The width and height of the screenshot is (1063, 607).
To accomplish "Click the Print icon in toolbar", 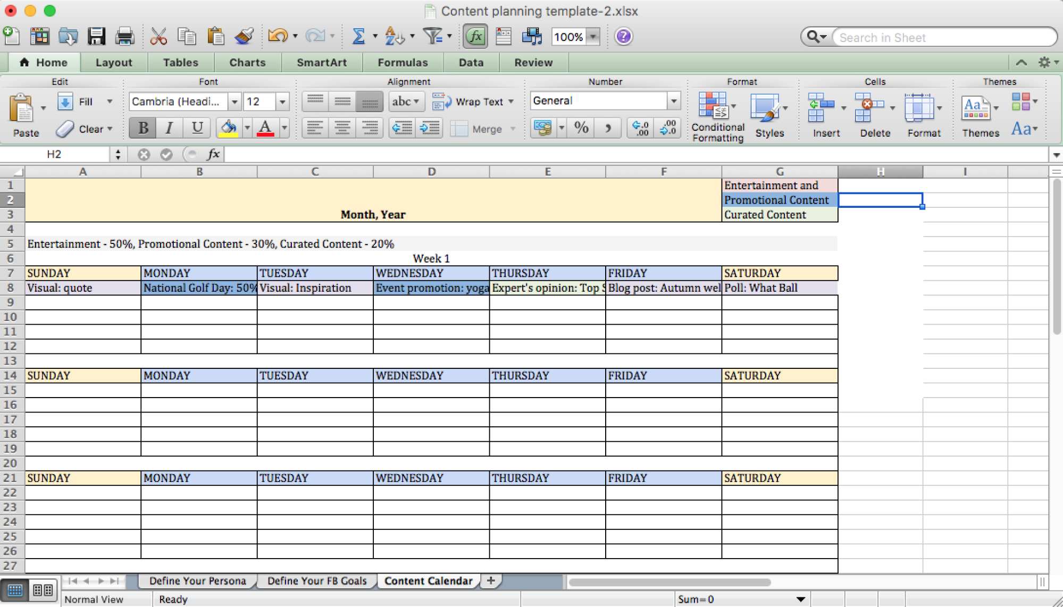I will pyautogui.click(x=123, y=37).
